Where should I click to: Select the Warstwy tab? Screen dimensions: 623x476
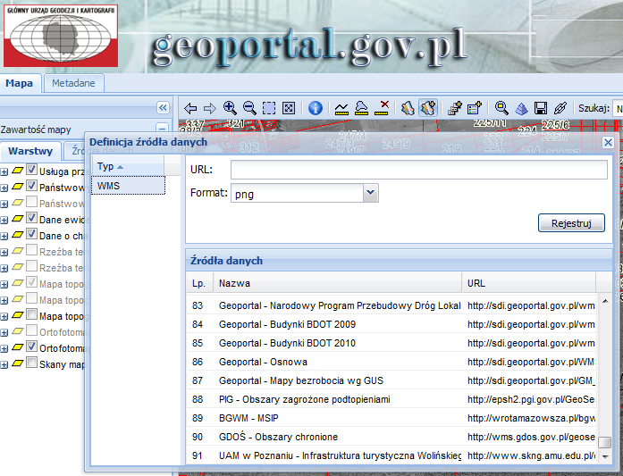[30, 151]
